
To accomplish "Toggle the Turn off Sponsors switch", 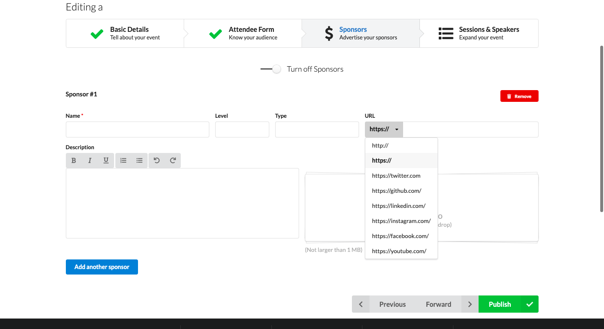I will tap(271, 69).
